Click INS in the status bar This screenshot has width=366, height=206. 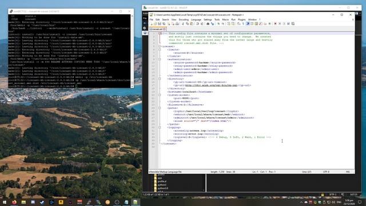click(x=348, y=172)
